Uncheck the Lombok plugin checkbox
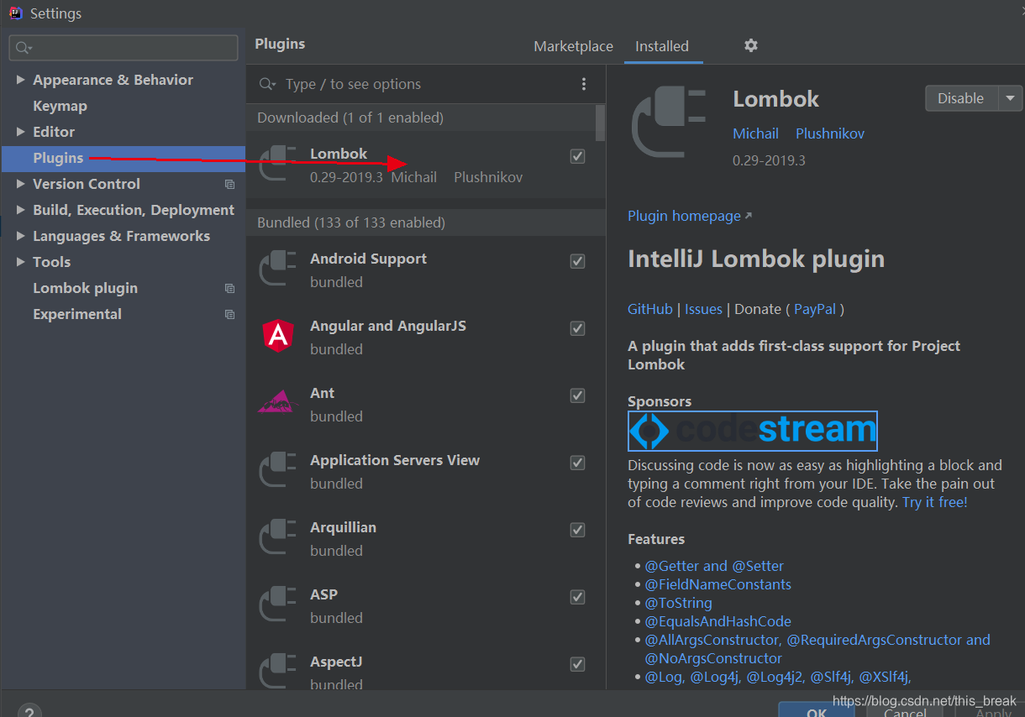 (x=577, y=156)
